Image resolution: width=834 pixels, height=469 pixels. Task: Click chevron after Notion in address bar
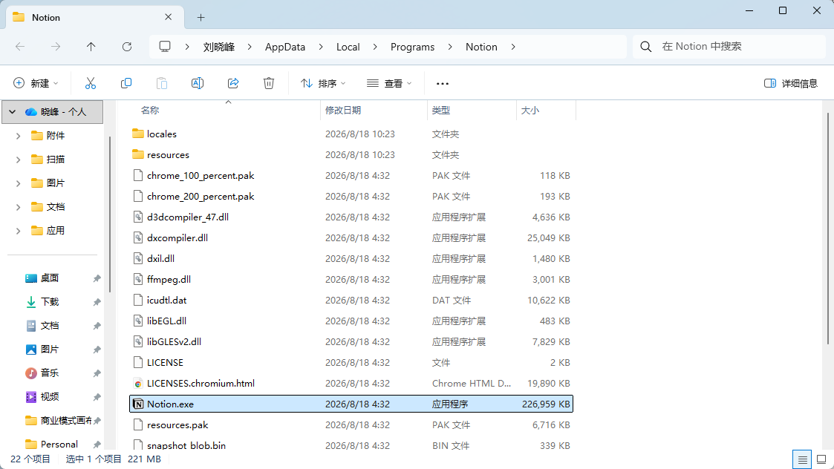coord(512,47)
